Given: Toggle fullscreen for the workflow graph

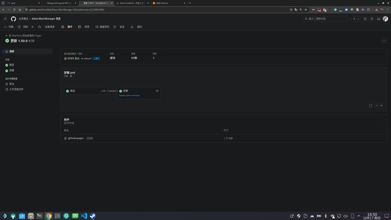Looking at the screenshot, I should point(370,105).
